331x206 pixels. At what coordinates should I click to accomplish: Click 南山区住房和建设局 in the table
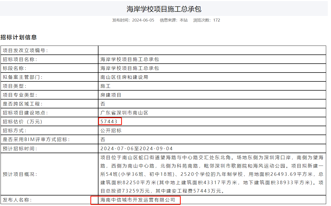tap(124, 77)
